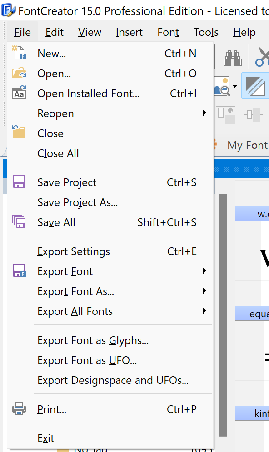
Task: Choose Export Font as UFO...
Action: tap(110, 360)
